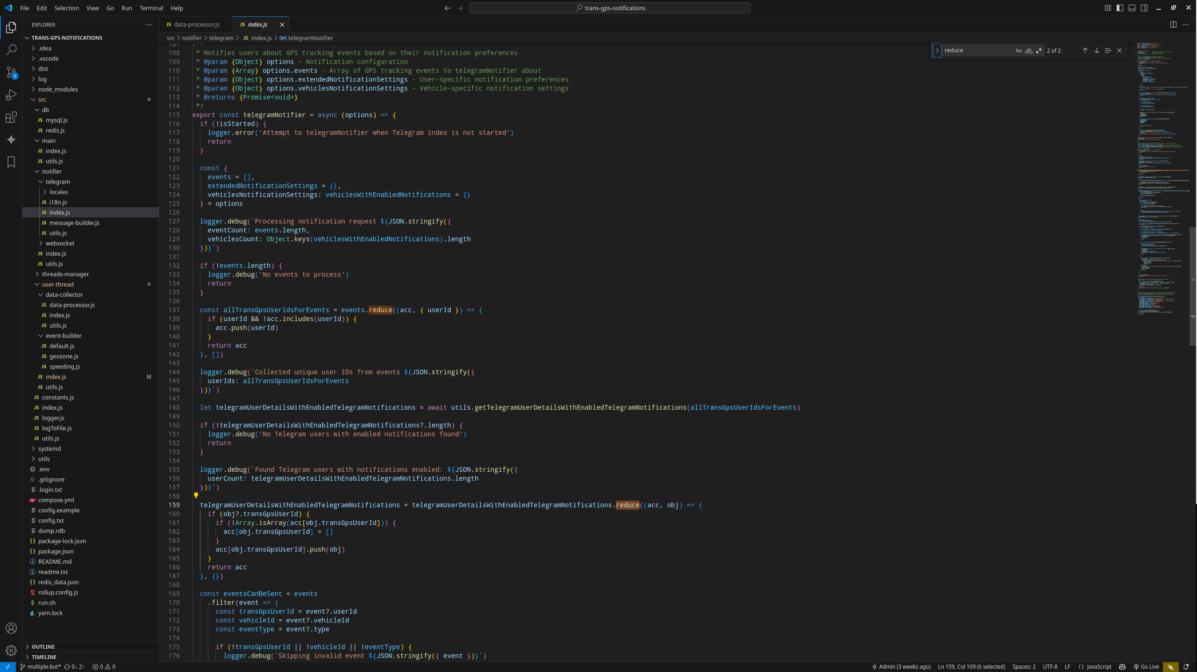This screenshot has height=672, width=1197.
Task: Click inside the find input field
Action: (976, 50)
